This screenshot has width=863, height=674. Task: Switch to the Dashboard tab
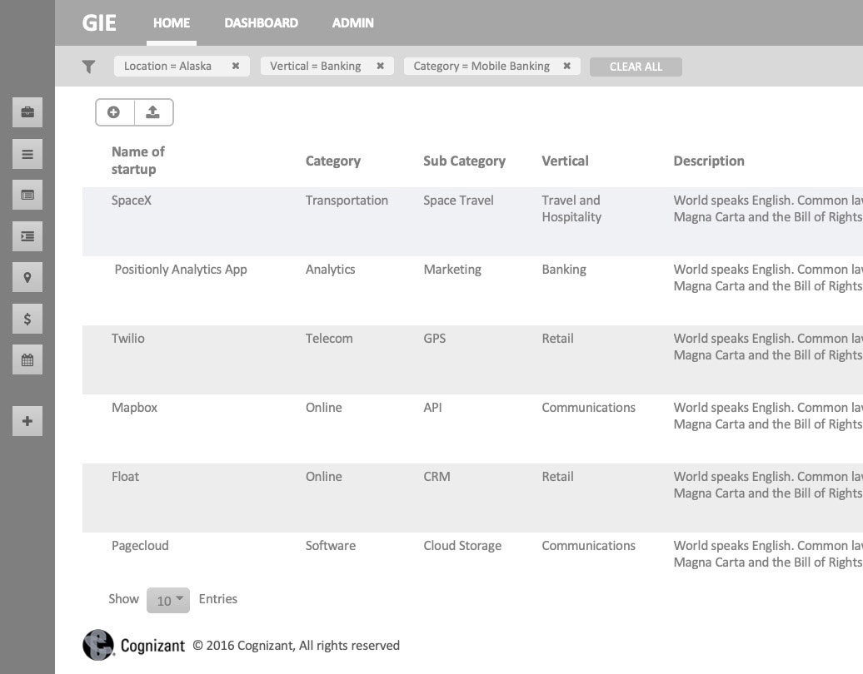(261, 23)
